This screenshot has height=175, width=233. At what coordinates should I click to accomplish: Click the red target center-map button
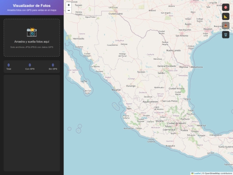pyautogui.click(x=226, y=7)
